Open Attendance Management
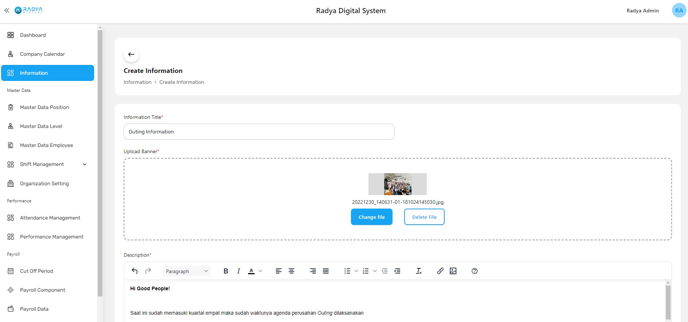This screenshot has height=322, width=688. (x=48, y=218)
